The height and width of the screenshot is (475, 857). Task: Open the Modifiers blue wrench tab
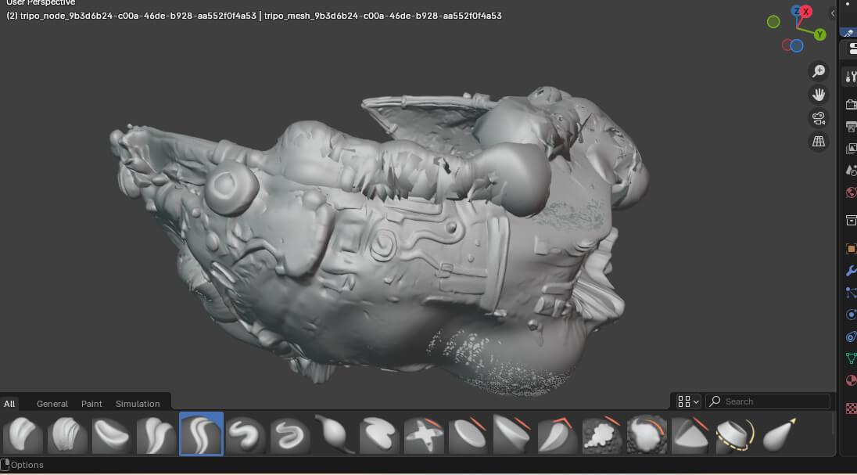(x=851, y=270)
